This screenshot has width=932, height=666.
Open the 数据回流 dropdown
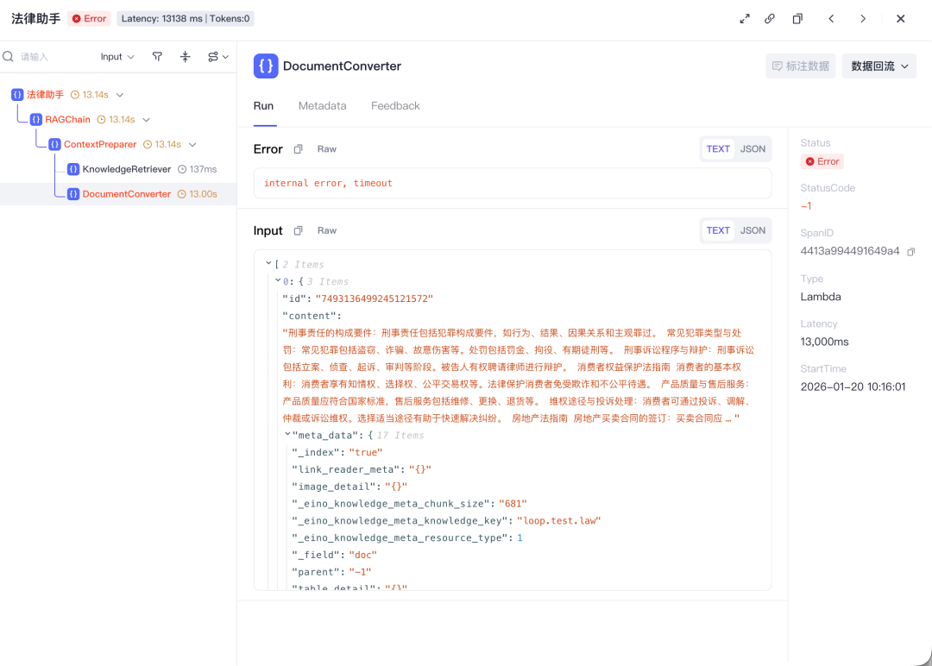tap(878, 66)
